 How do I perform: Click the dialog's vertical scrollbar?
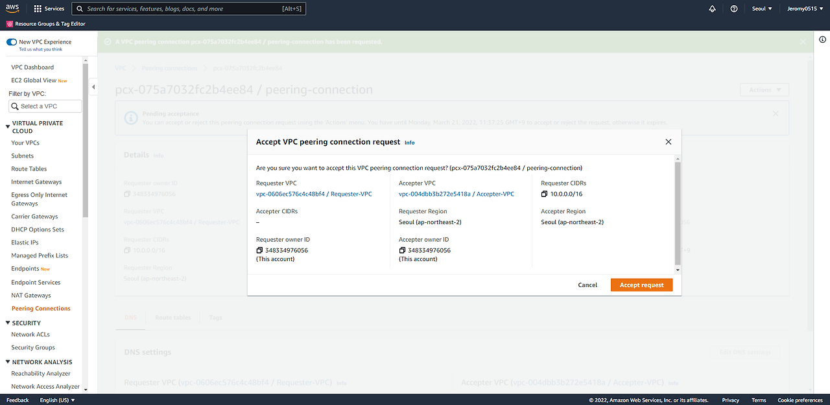pyautogui.click(x=678, y=213)
